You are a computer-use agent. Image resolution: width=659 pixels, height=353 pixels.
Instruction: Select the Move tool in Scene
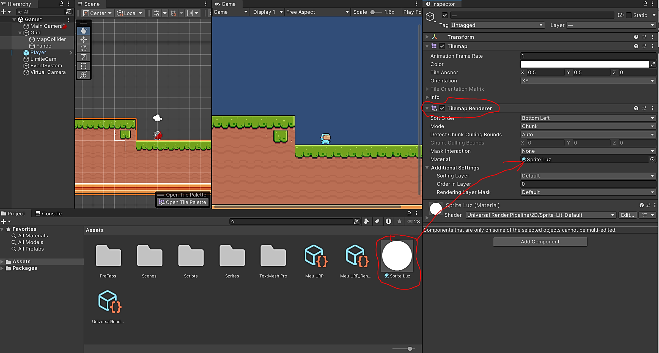click(x=84, y=40)
